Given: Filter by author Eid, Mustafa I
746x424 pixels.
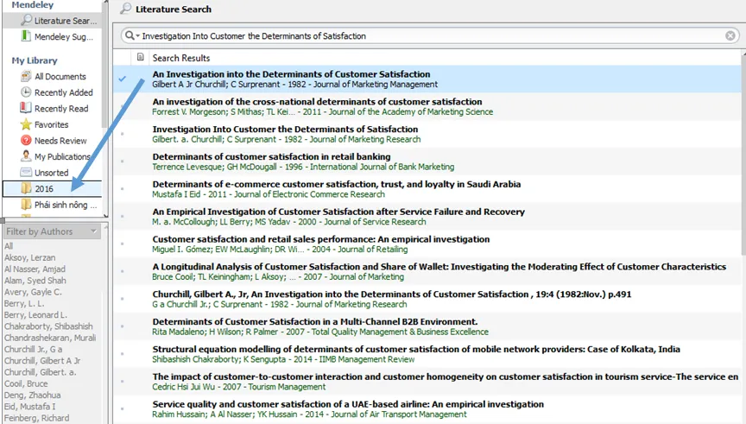Looking at the screenshot, I should tap(29, 407).
